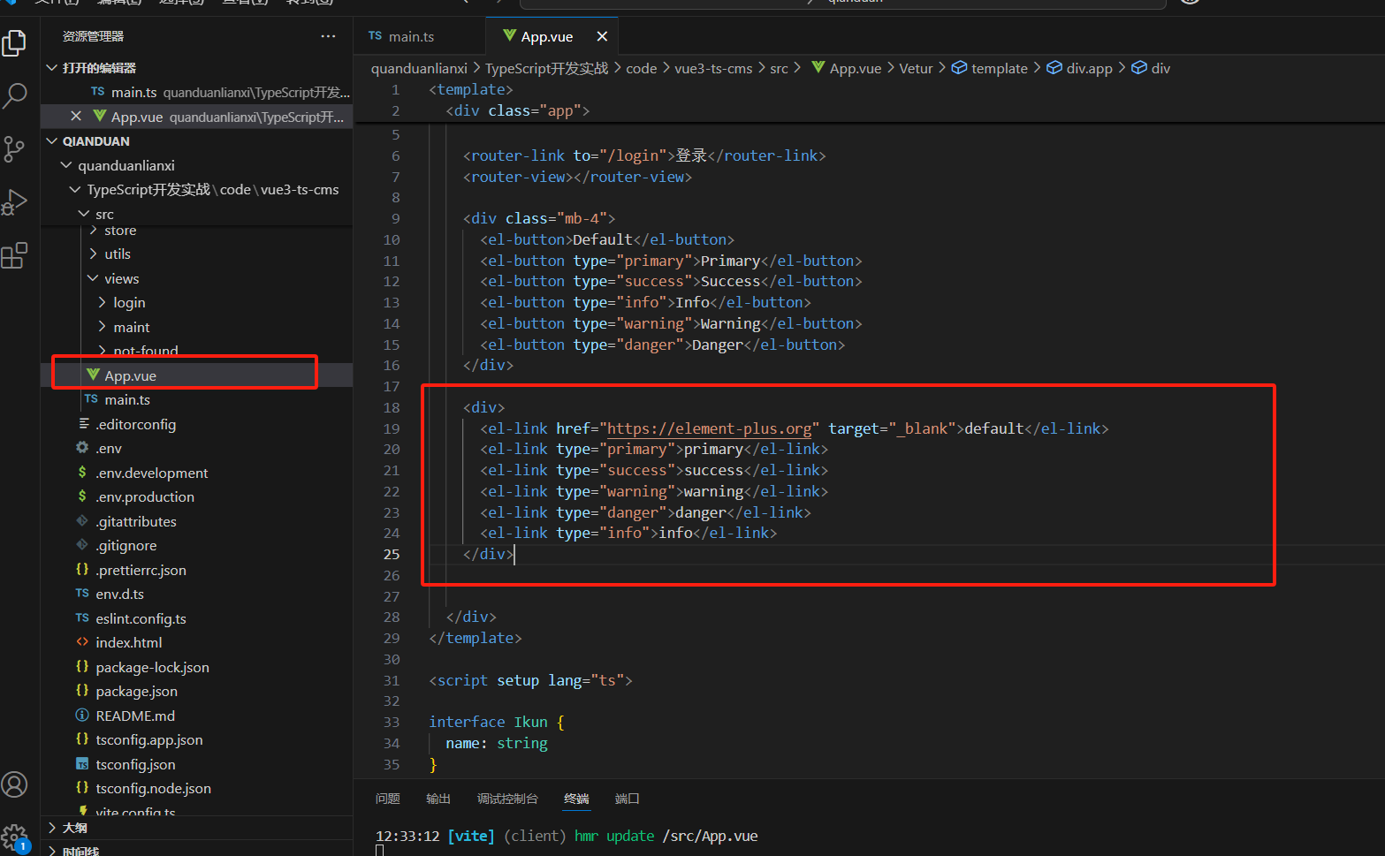
Task: Open the .prettierrc.json file
Action: [x=196, y=570]
